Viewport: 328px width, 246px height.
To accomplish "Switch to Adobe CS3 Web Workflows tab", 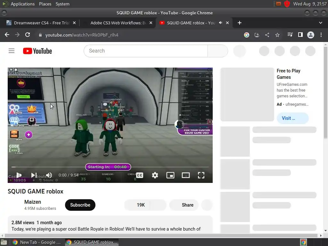I will pyautogui.click(x=118, y=23).
